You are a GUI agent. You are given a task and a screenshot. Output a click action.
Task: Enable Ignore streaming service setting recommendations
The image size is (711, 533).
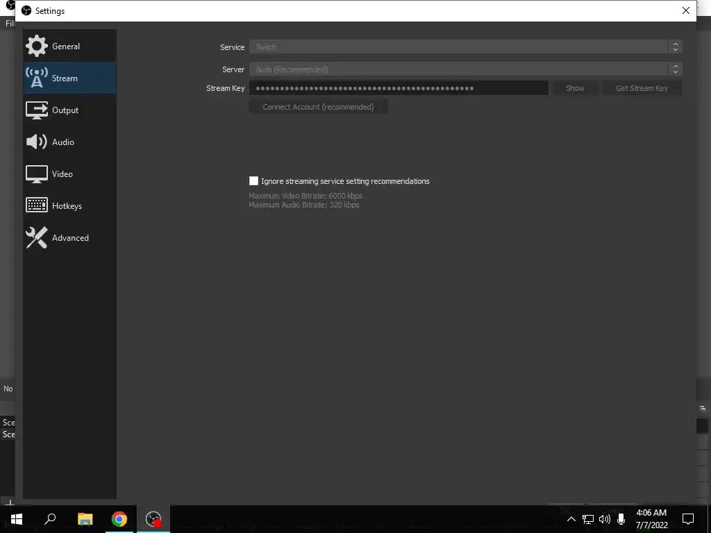coord(253,181)
